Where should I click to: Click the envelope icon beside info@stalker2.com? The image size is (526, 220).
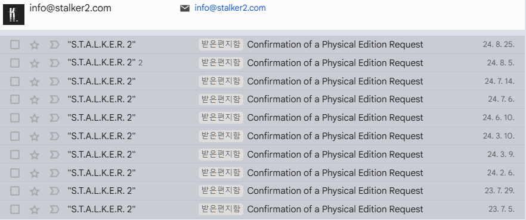click(x=185, y=8)
